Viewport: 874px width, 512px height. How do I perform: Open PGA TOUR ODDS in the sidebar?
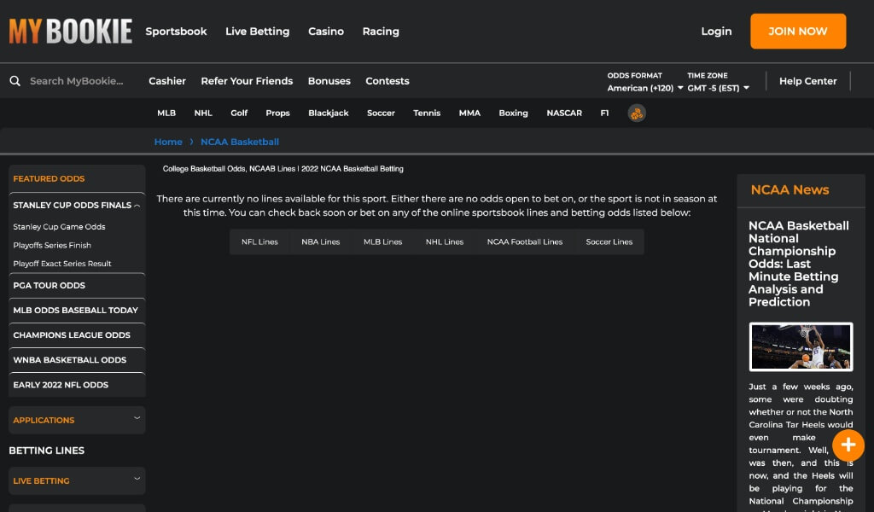coord(77,285)
